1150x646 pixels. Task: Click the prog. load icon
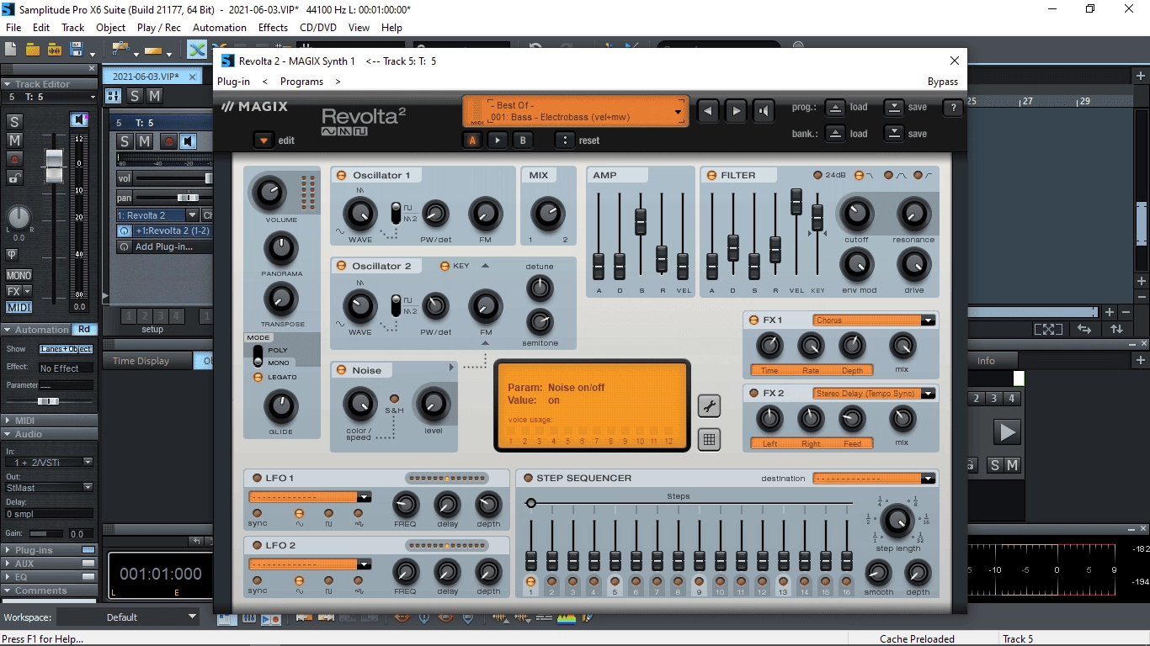(834, 107)
